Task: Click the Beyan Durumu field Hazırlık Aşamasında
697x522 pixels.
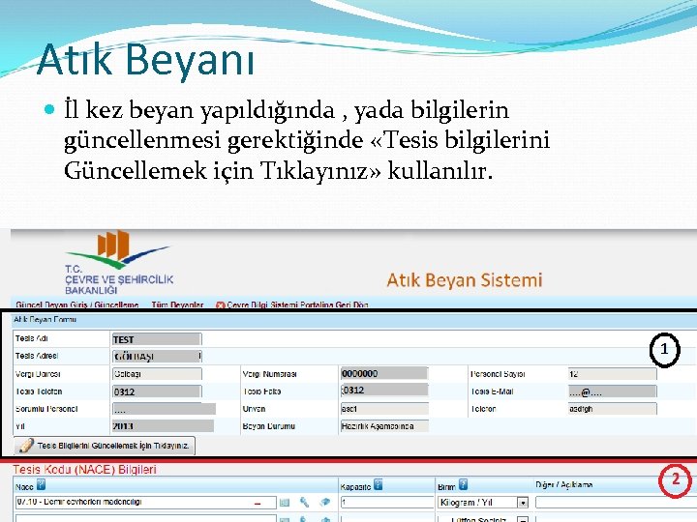Action: [x=384, y=426]
